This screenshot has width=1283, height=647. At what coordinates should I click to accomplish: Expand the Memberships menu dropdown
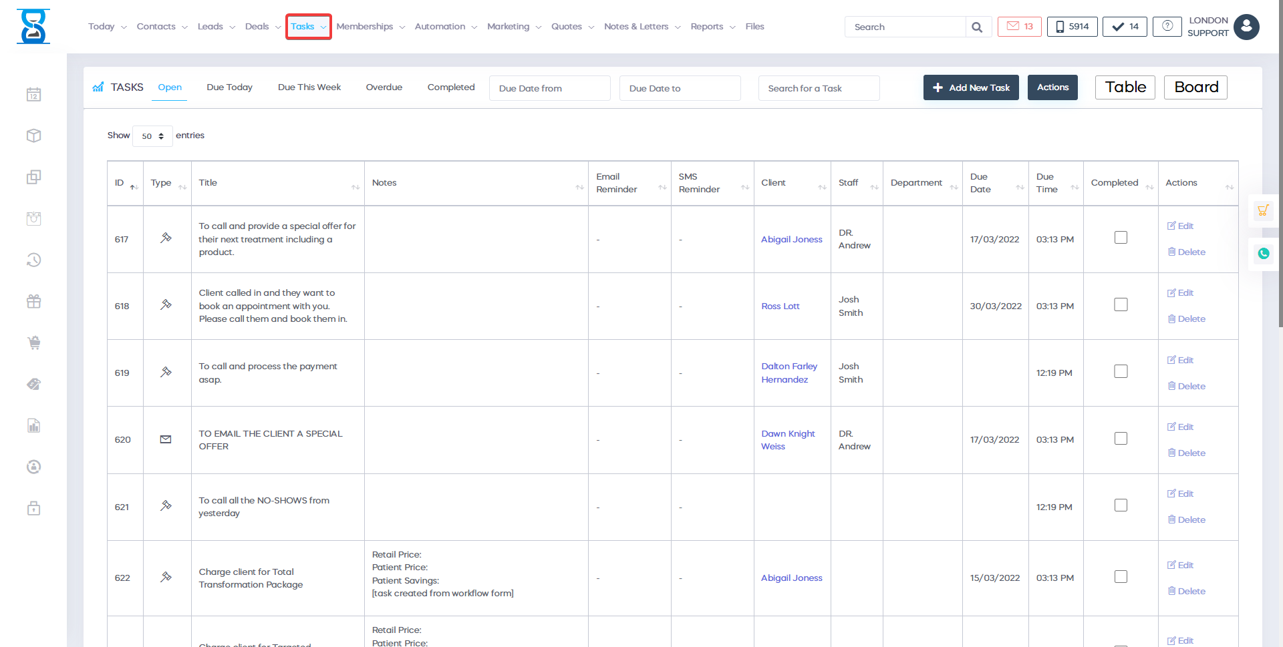coord(371,27)
